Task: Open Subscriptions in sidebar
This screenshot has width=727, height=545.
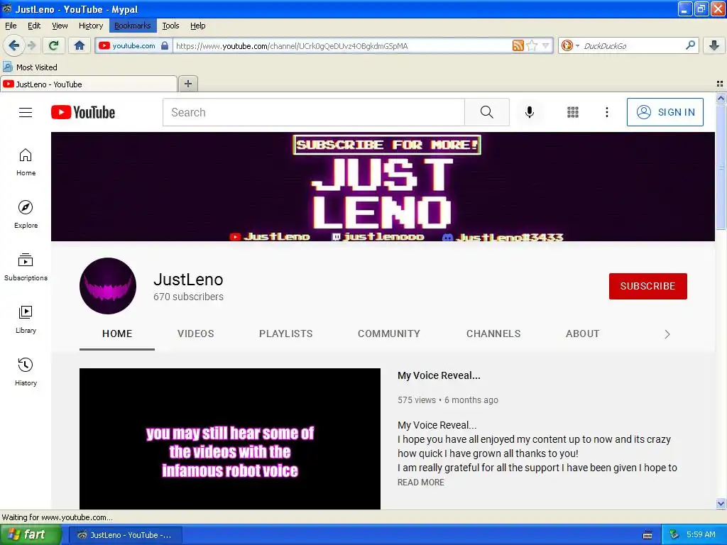Action: click(26, 267)
